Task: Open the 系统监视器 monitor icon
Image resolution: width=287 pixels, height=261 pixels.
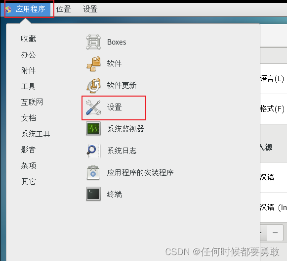Action: click(x=93, y=129)
